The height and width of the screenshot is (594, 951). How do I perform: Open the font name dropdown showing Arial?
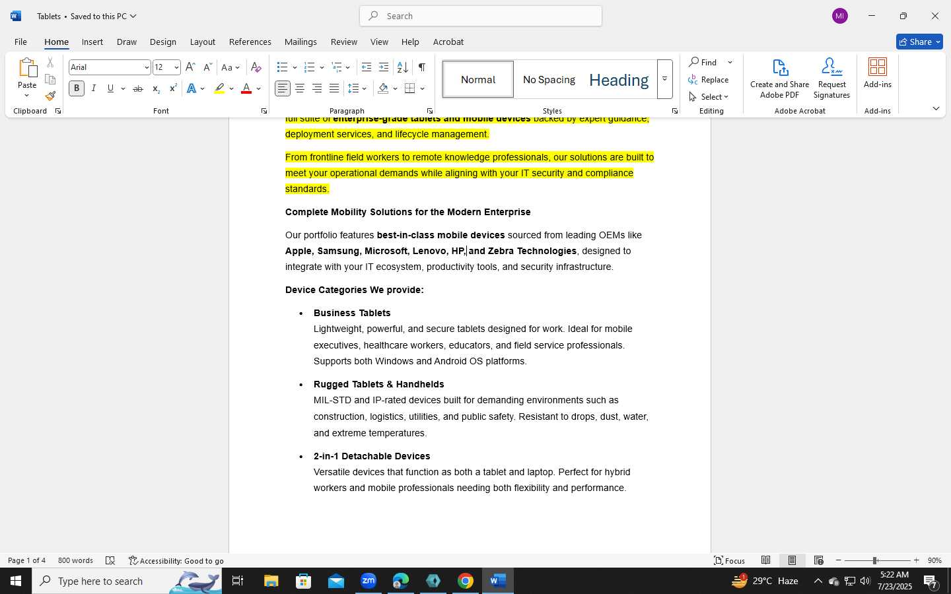(147, 67)
